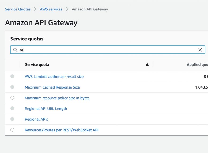
Task: Click the Service quota column header
Action: pyautogui.click(x=37, y=64)
